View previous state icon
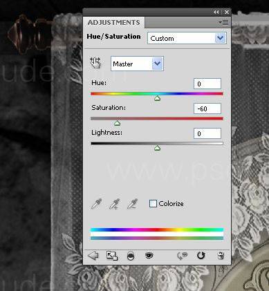Viewport: 269px width, 291px height. pyautogui.click(x=182, y=256)
